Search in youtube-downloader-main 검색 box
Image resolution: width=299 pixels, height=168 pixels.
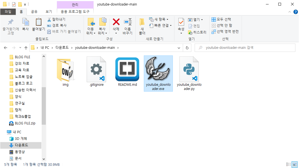245,48
